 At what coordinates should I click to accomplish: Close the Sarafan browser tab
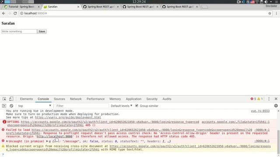(x=78, y=7)
